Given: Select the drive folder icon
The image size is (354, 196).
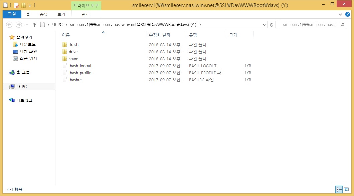Looking at the screenshot, I should point(64,52).
